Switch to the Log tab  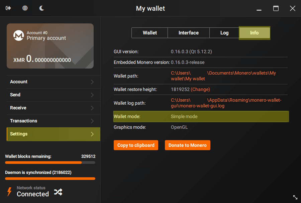tap(224, 33)
